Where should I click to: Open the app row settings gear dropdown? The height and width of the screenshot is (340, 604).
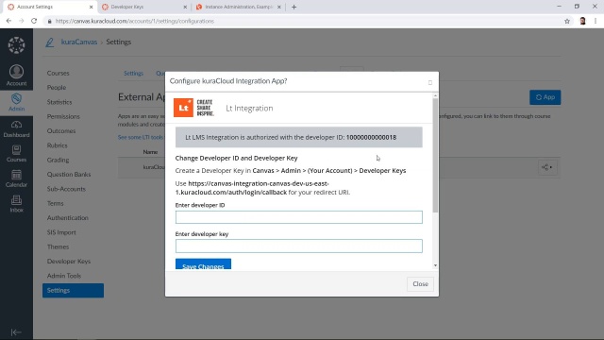547,167
